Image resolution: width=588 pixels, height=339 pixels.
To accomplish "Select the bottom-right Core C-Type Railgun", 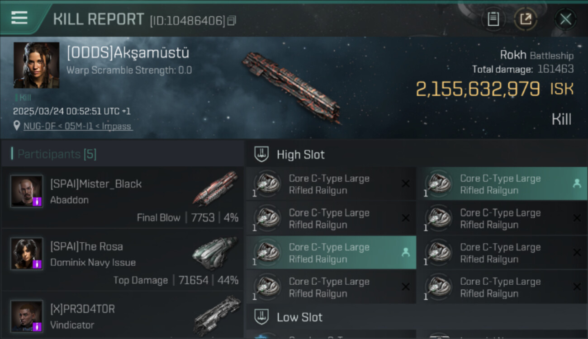I will tap(502, 287).
